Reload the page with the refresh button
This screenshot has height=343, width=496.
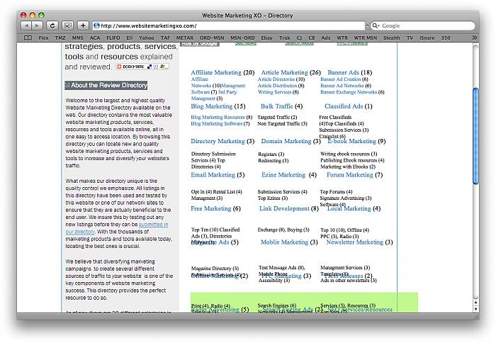pos(52,26)
